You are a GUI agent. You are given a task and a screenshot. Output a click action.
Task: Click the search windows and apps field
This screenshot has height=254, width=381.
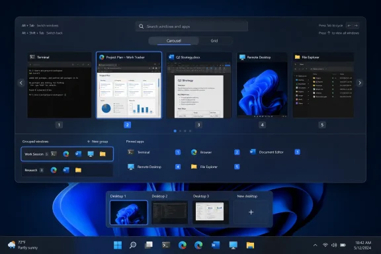(192, 26)
